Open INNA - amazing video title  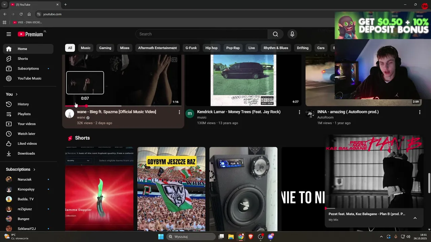348,112
